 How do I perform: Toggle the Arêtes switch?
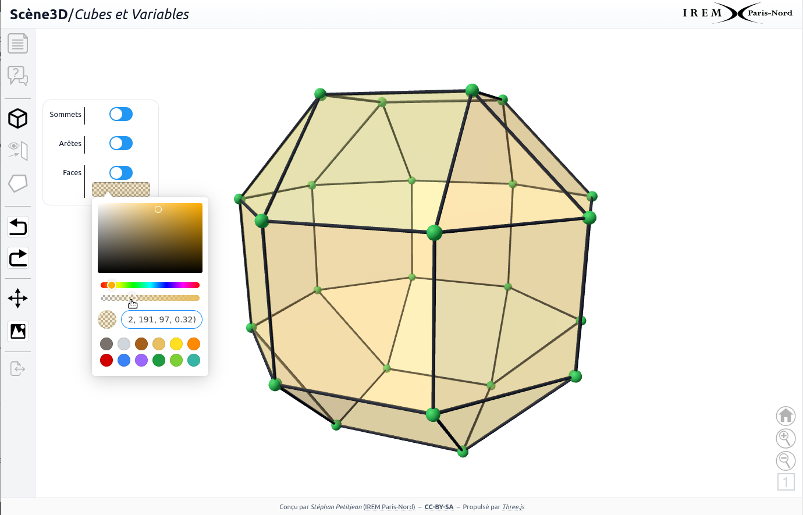tap(121, 143)
